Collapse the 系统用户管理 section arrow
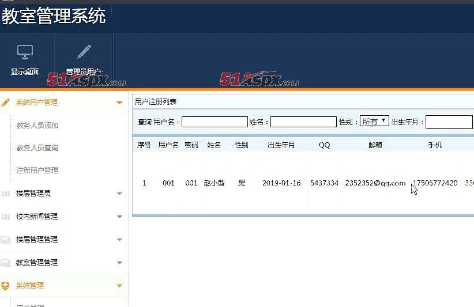The height and width of the screenshot is (307, 474). [119, 103]
